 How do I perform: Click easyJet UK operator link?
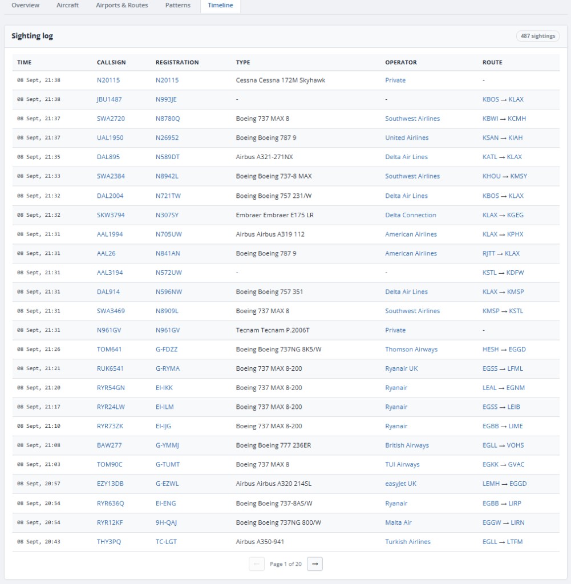401,484
